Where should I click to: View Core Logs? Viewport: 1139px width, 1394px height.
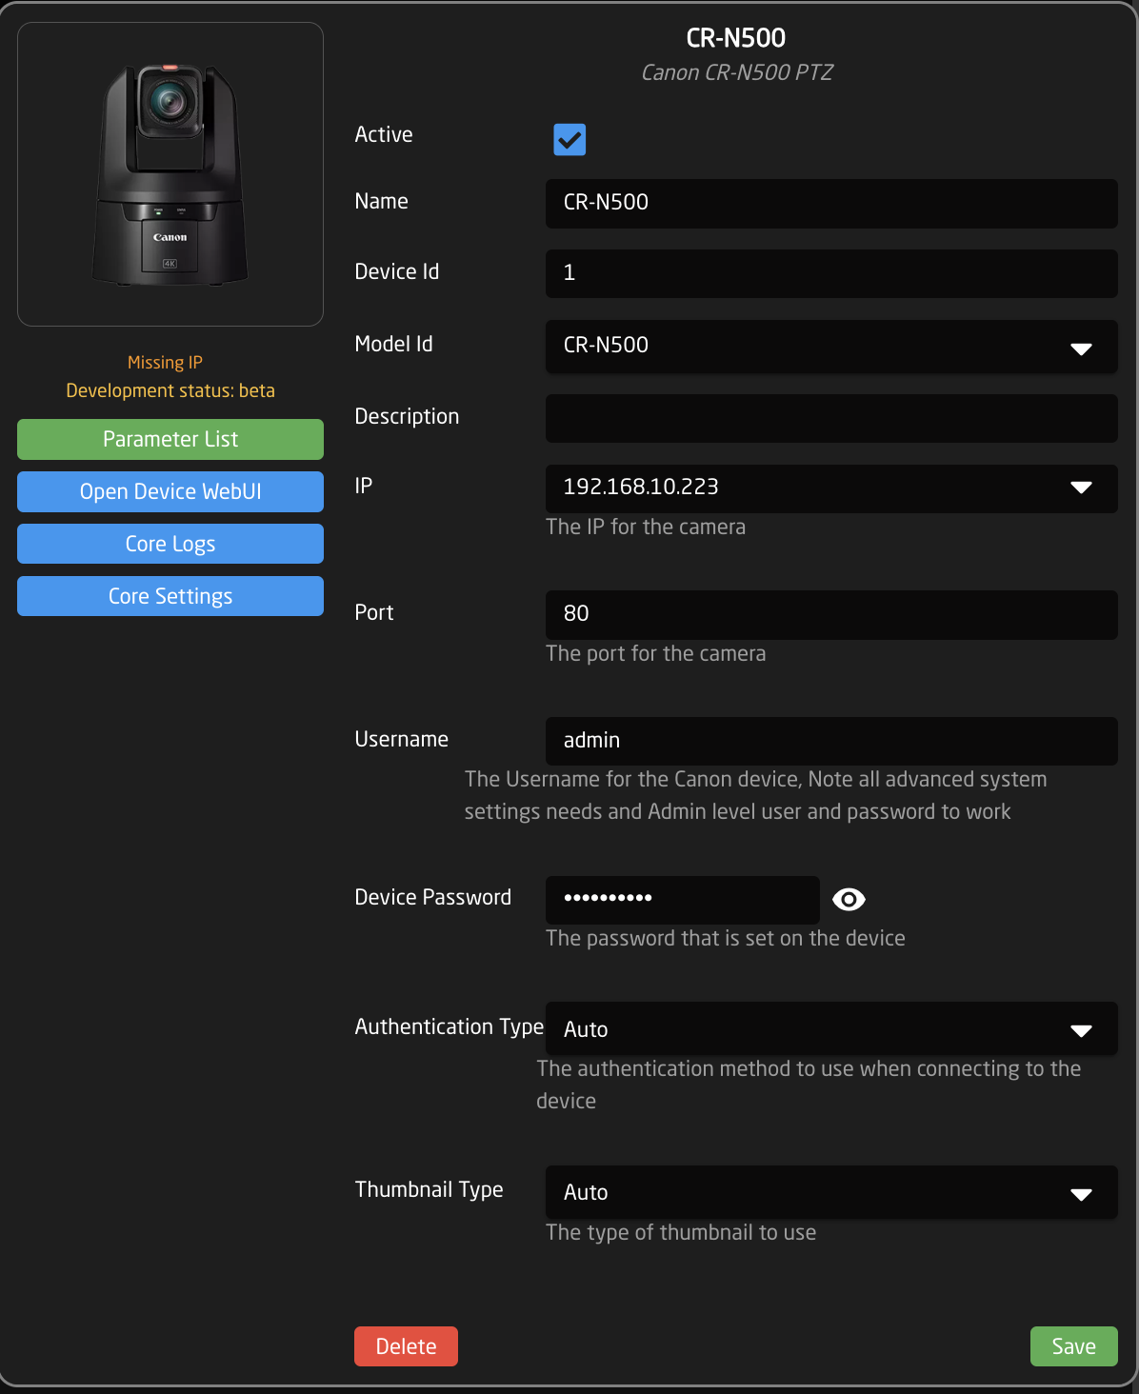click(x=170, y=543)
